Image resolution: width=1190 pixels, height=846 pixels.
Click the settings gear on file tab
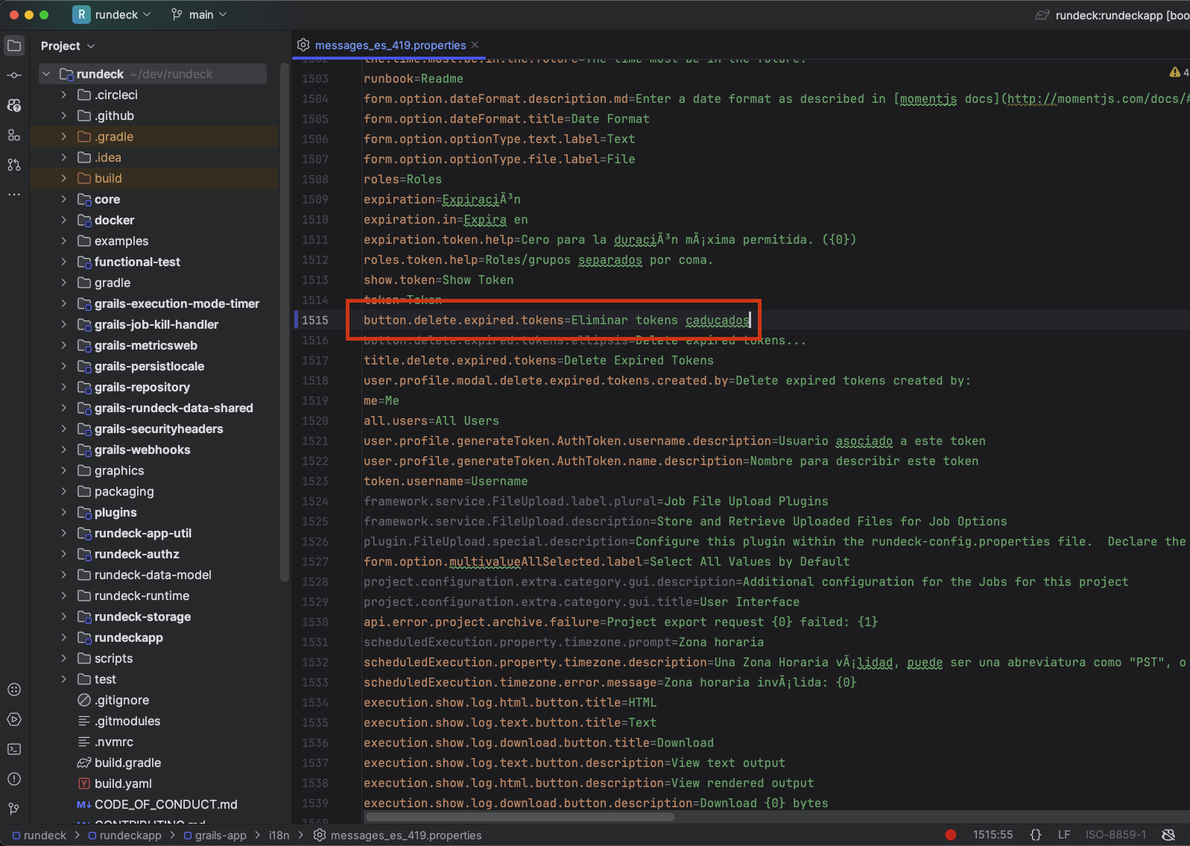point(303,45)
